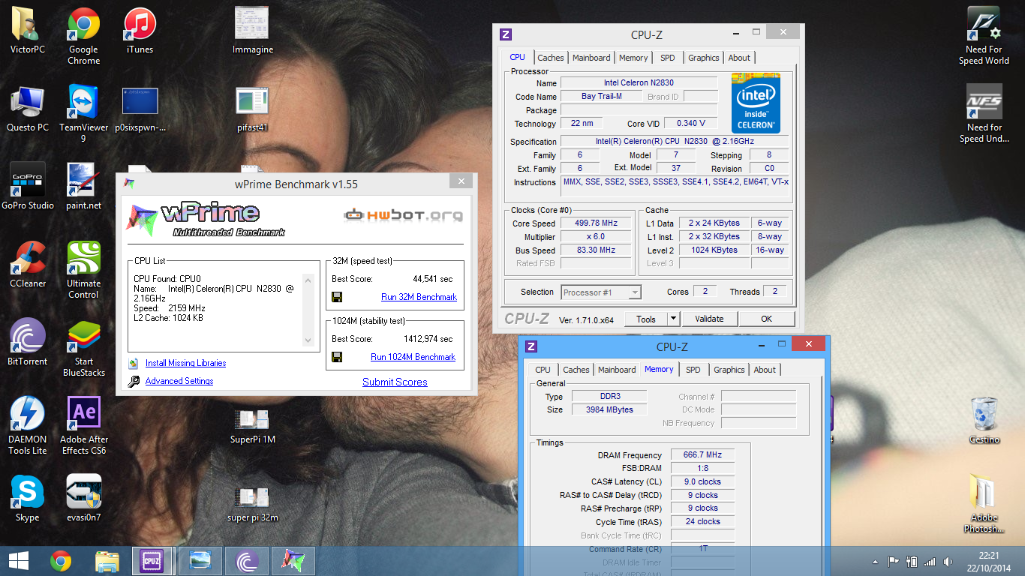The height and width of the screenshot is (576, 1025).
Task: Open wPrime Advanced Settings link
Action: tap(179, 381)
